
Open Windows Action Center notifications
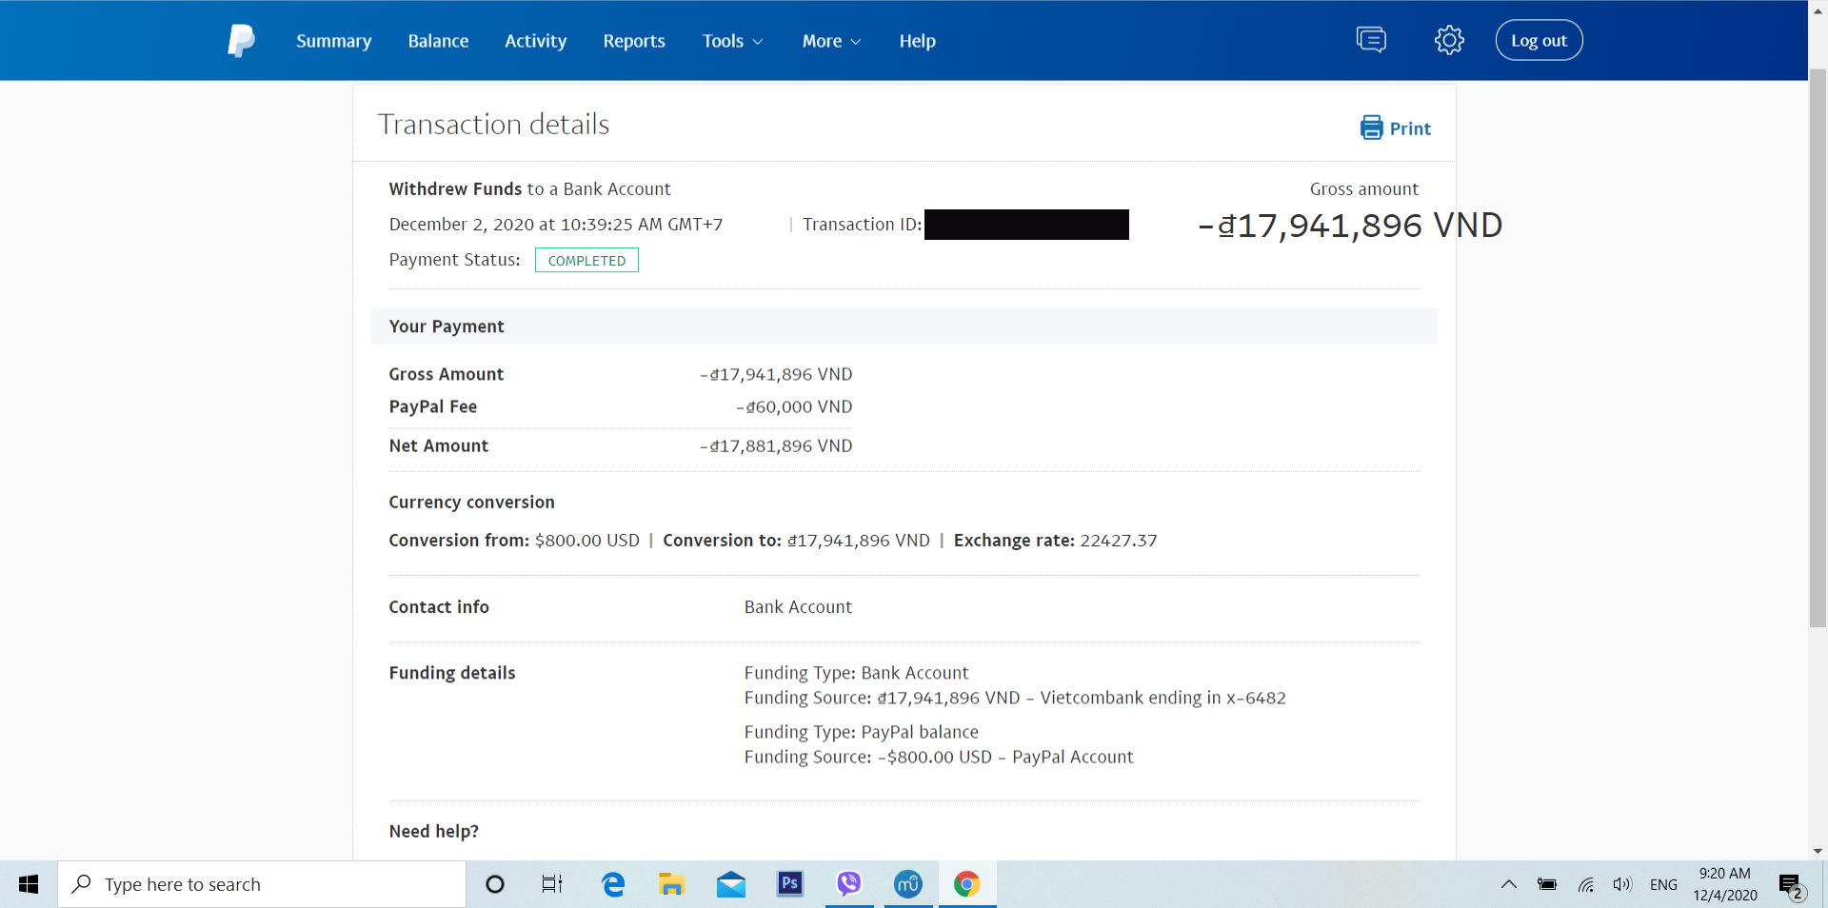point(1790,885)
